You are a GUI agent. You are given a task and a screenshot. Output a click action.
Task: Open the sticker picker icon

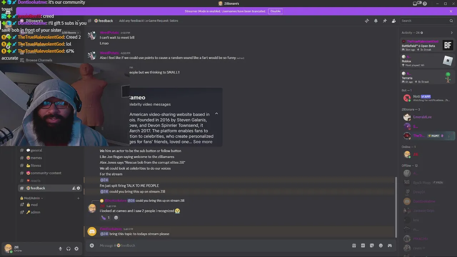click(x=372, y=246)
